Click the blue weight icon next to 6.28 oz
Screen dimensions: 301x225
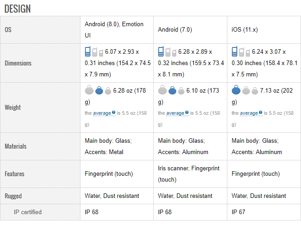click(x=99, y=91)
